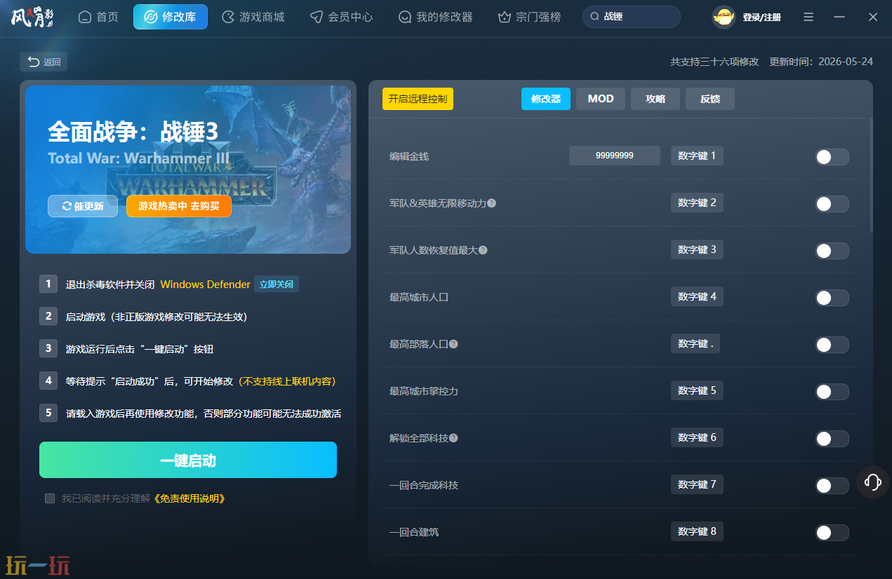Open the 游戏商城 tab
Viewport: 892px width, 579px height.
click(x=253, y=17)
